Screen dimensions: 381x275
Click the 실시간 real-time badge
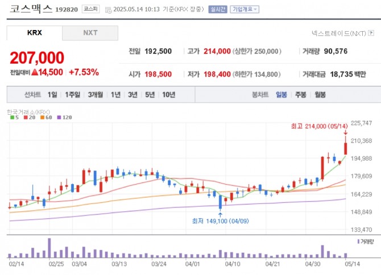point(218,9)
